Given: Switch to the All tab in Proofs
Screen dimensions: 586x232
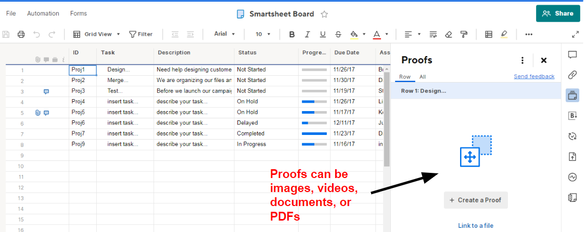Looking at the screenshot, I should (x=422, y=77).
